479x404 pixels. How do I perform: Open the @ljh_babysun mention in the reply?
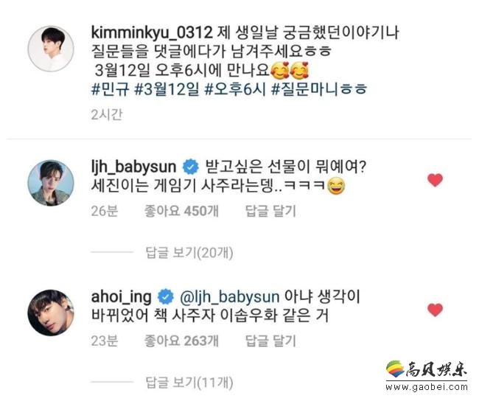tap(229, 297)
